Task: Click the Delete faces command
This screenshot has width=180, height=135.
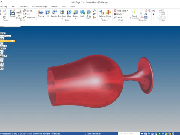Action: (118, 14)
